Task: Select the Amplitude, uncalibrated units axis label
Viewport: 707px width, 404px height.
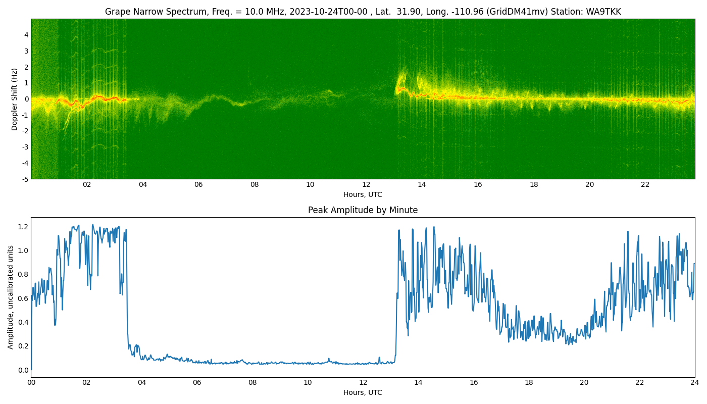Action: tap(11, 297)
